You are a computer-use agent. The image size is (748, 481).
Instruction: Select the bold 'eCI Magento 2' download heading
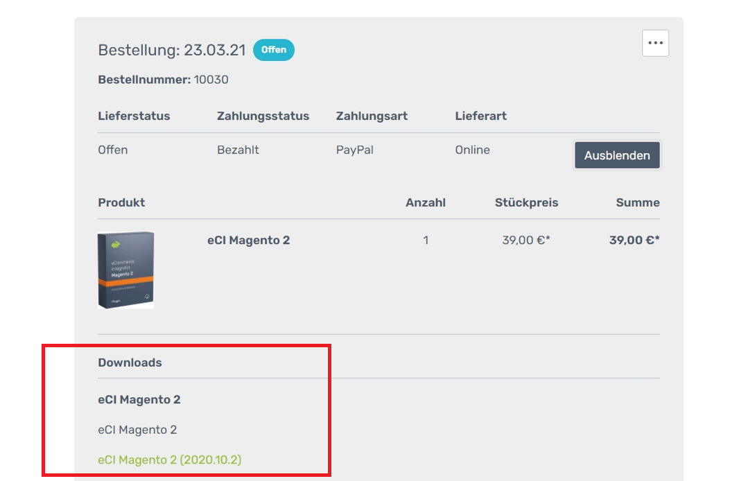tap(139, 399)
